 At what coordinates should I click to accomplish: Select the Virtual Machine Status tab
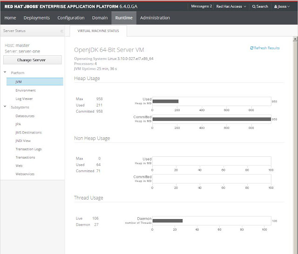98,31
